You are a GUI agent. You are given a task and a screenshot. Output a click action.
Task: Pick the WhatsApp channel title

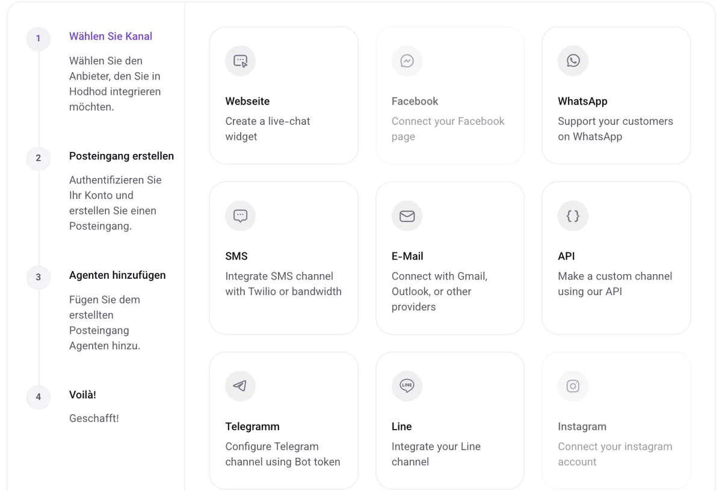(x=582, y=101)
